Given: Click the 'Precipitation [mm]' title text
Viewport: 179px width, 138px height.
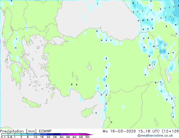Looking at the screenshot, I should [18, 131].
